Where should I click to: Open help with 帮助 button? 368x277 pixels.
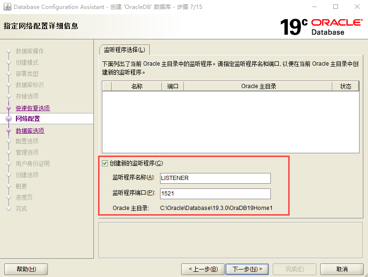pos(26,269)
